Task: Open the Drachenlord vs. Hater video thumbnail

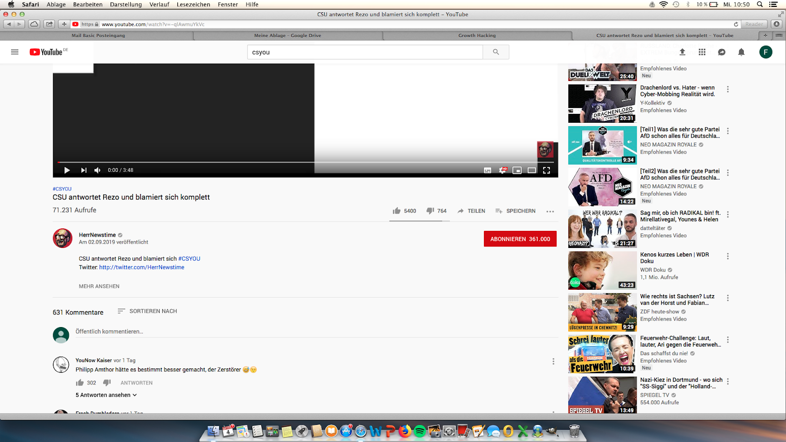Action: click(x=602, y=103)
